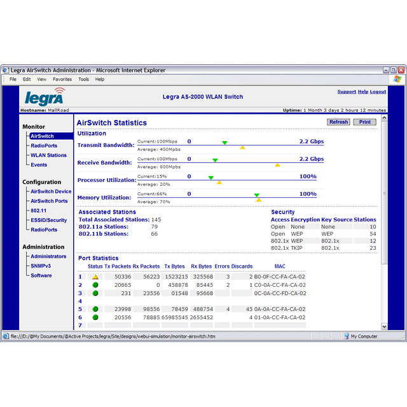Open 802.11 configuration
Screen dimensions: 407x407
pos(38,210)
